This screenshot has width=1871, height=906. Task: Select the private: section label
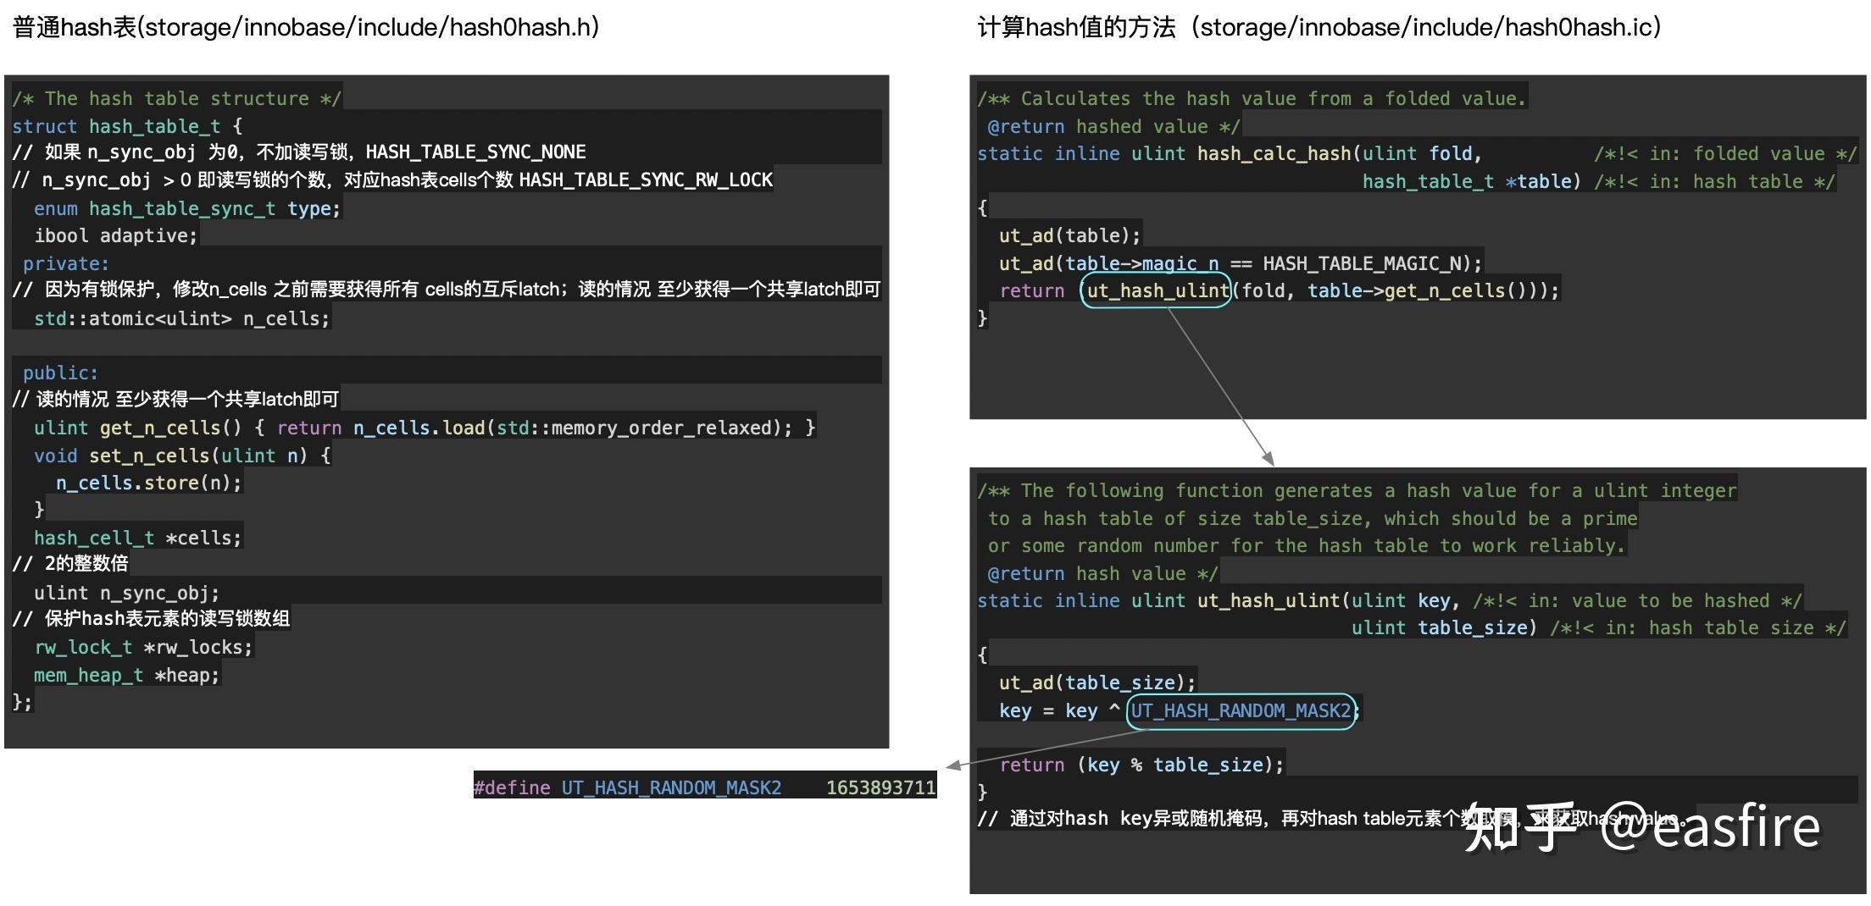click(x=64, y=262)
